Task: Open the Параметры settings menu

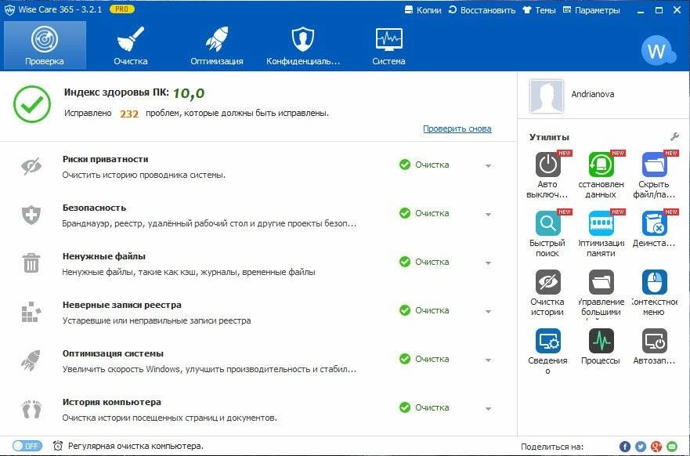Action: 591,9
